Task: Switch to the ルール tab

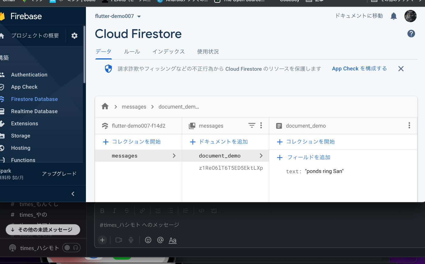Action: [x=132, y=52]
